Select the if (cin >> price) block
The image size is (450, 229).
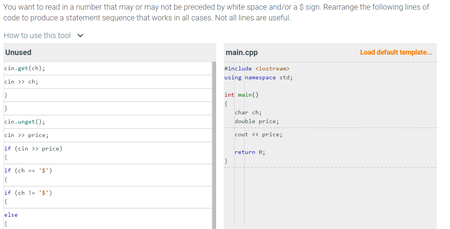point(108,153)
